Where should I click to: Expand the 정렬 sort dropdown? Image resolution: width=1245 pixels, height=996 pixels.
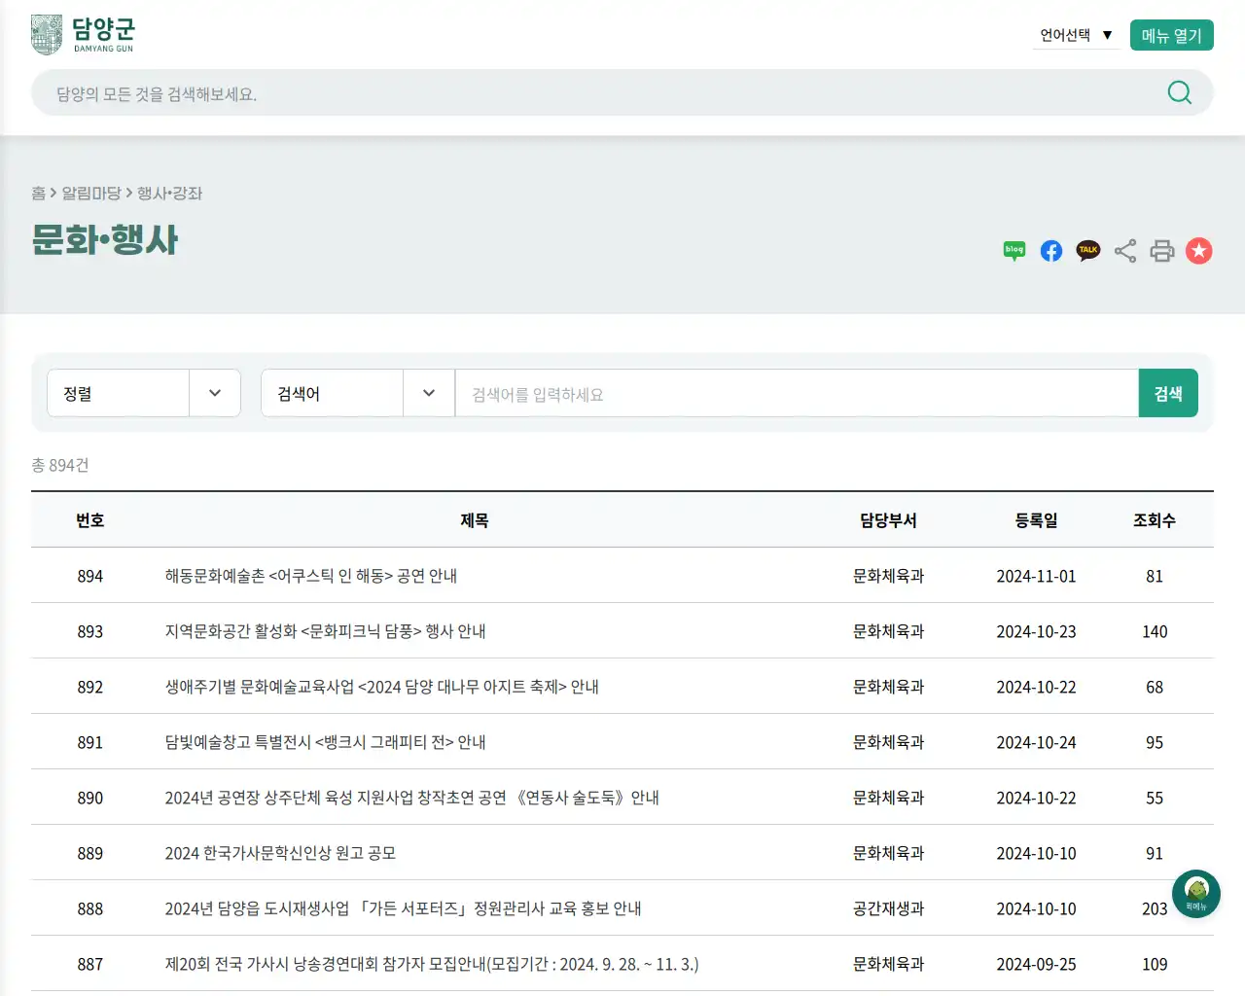tap(144, 393)
